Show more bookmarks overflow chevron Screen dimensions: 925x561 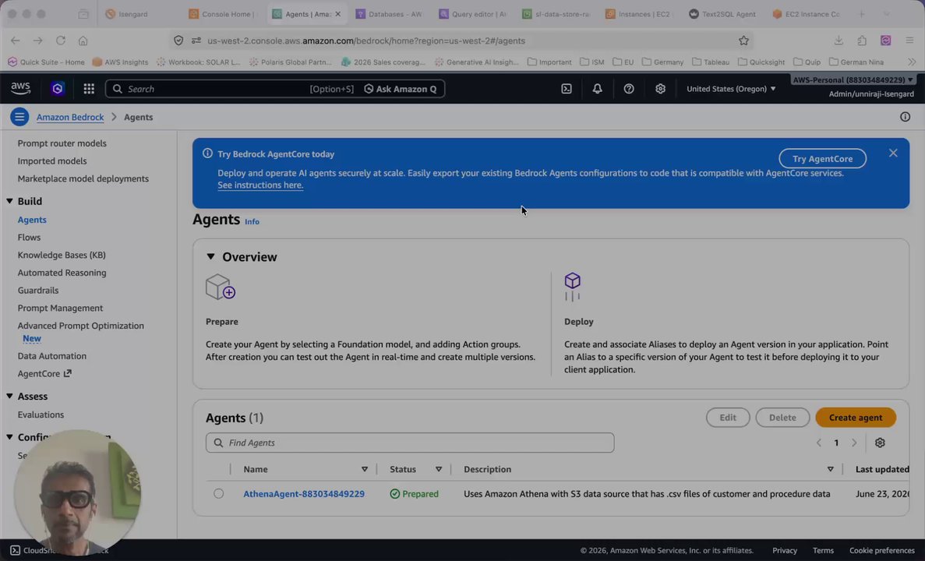(912, 62)
